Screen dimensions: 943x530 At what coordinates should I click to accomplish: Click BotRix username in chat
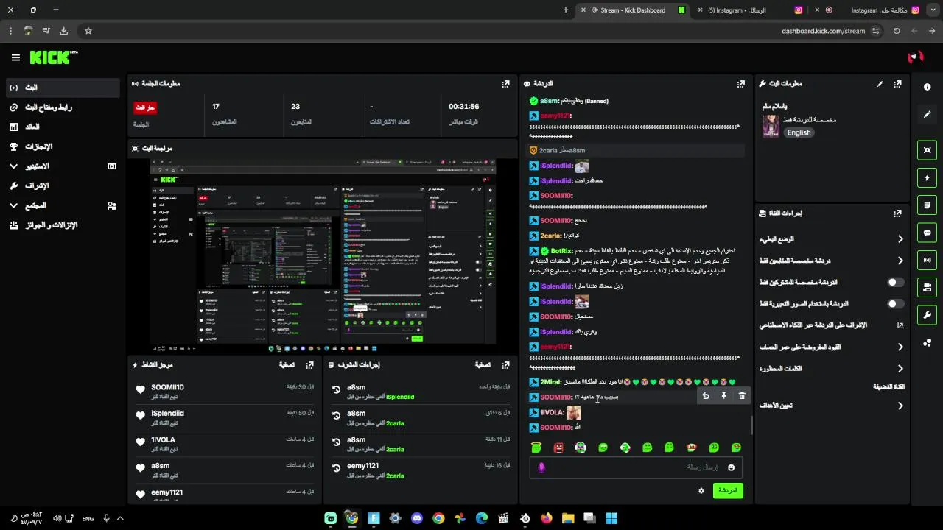tap(561, 251)
